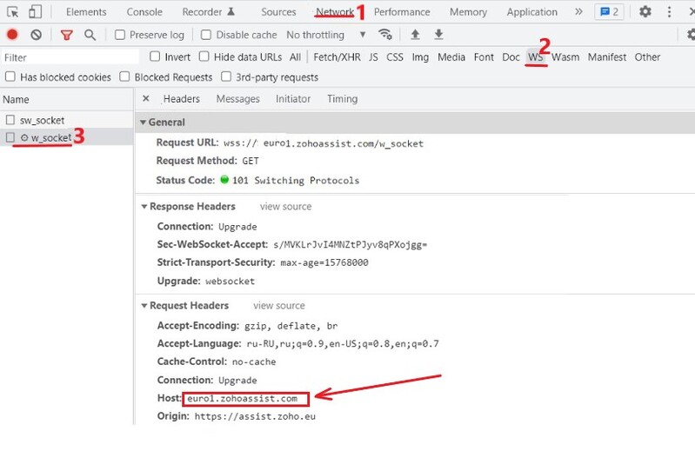Screen dimensions: 695x451
Task: Filter requests by Doc
Action: (511, 57)
